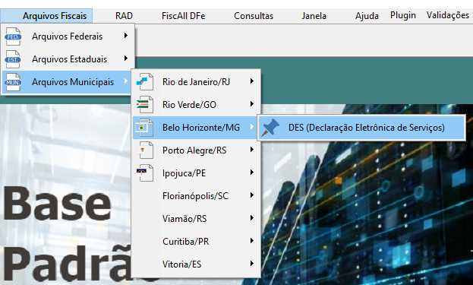Click the Rio de Janeiro/RJ flag icon
473x285 pixels.
tap(144, 82)
